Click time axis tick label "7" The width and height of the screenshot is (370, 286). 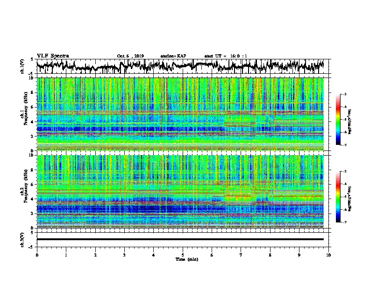(x=241, y=255)
